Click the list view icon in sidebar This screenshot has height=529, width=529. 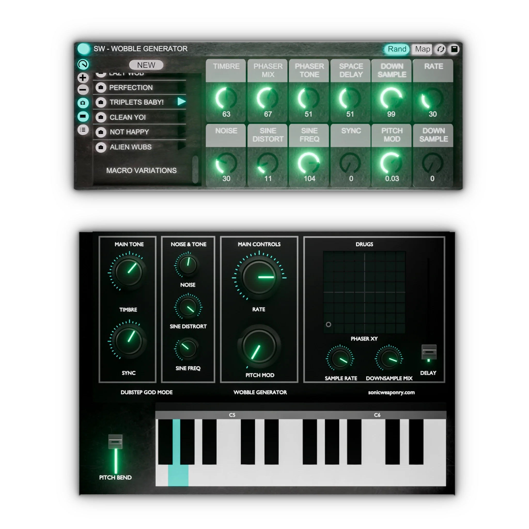coord(83,129)
